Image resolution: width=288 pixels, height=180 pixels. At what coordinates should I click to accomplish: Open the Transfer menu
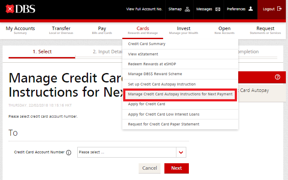[x=61, y=30]
